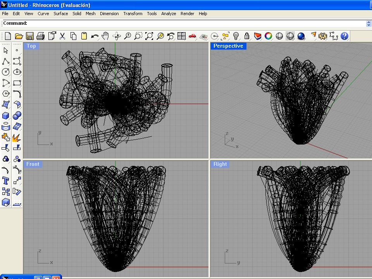Select the Ellipse tool in sidebar

click(x=17, y=72)
